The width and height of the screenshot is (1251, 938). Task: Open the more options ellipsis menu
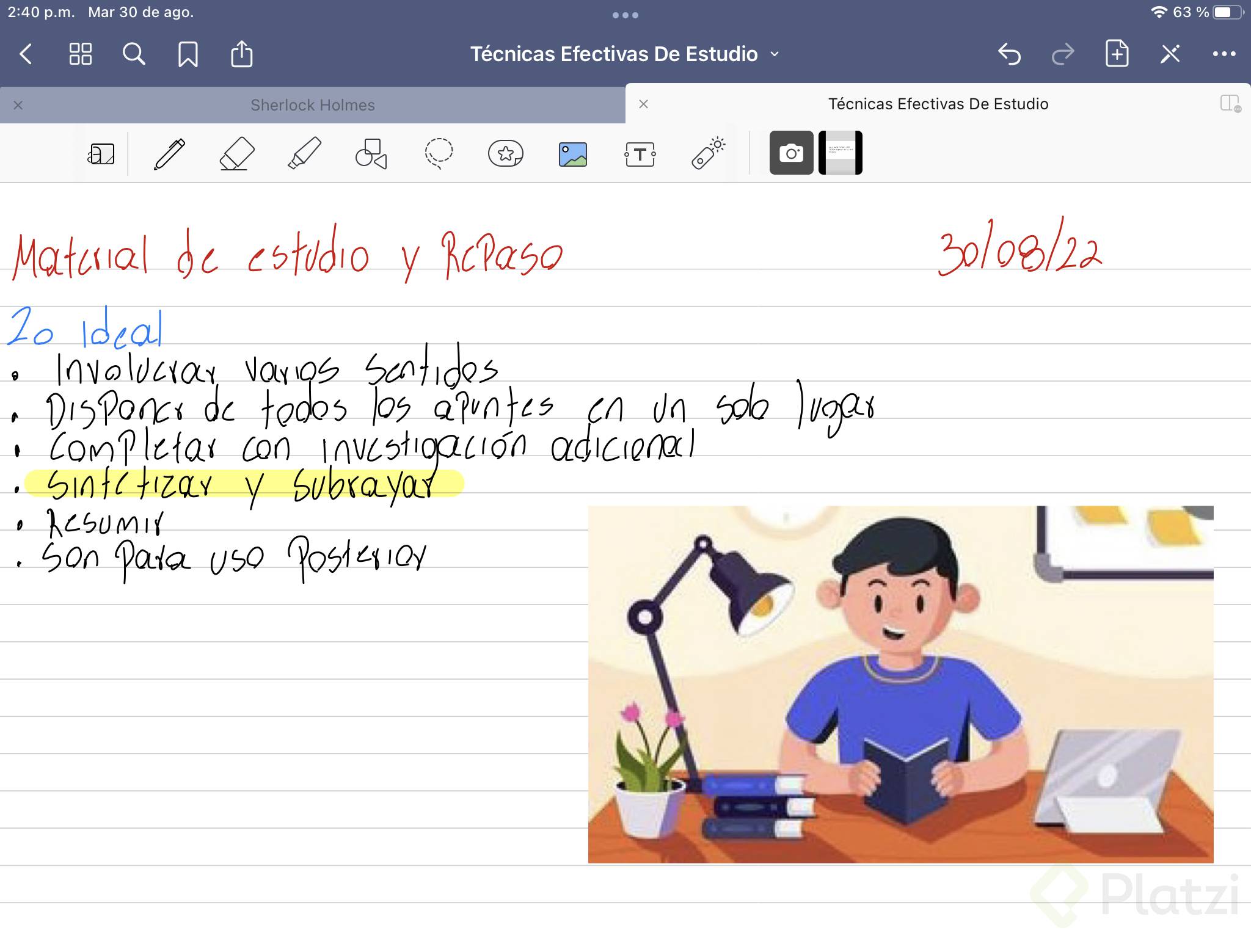[x=1224, y=54]
